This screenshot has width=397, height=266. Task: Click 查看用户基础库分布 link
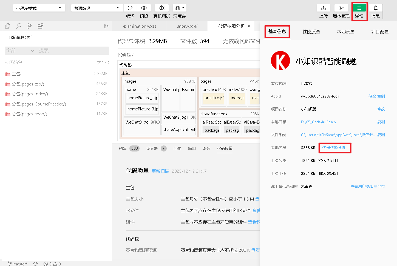coord(367,186)
